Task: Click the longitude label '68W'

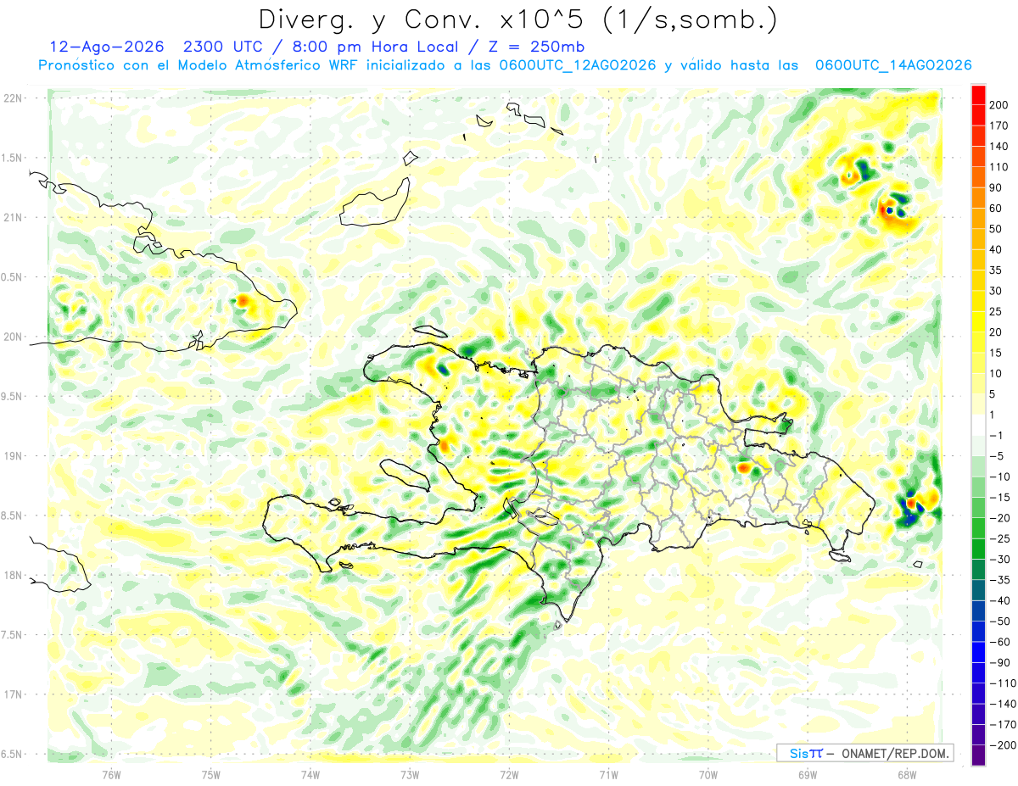Action: (x=907, y=774)
